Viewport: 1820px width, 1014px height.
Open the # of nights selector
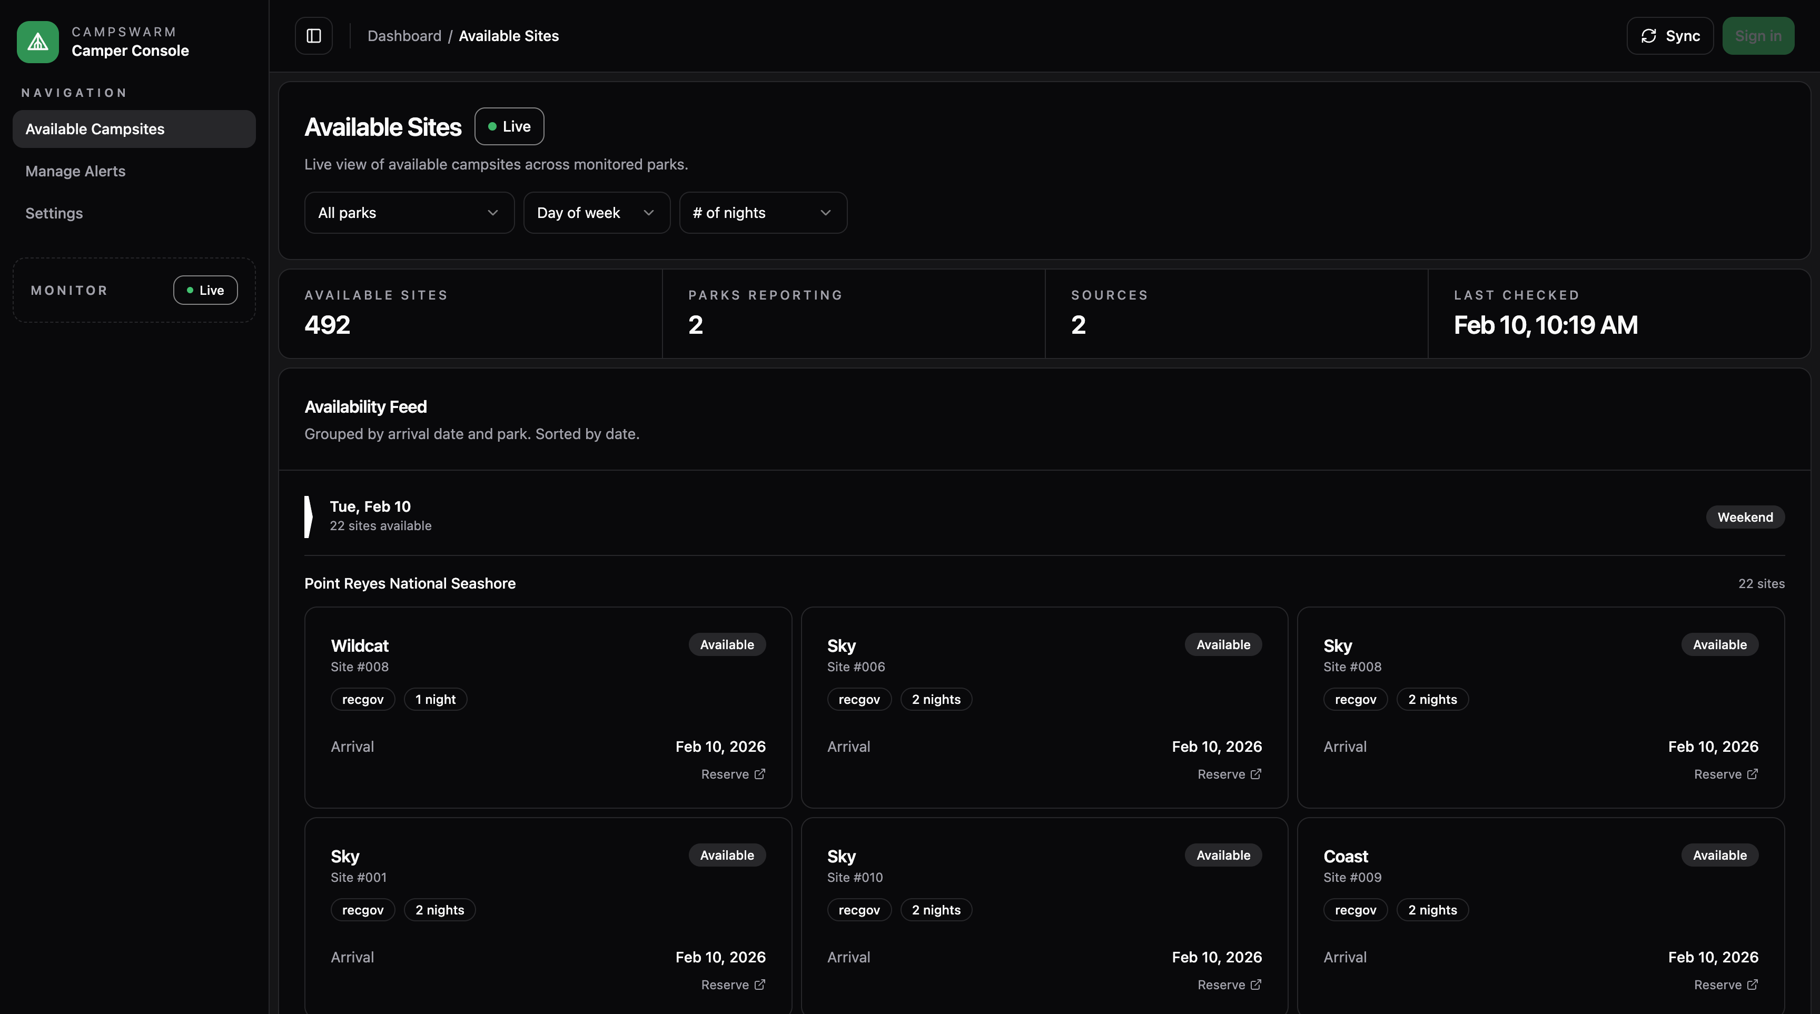click(763, 213)
